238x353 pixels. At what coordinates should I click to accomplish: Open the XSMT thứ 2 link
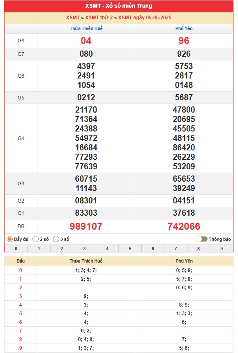[x=99, y=18]
